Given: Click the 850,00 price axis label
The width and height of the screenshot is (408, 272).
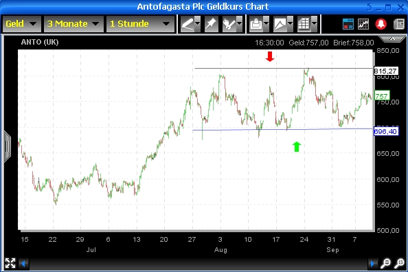Looking at the screenshot, I should [388, 51].
